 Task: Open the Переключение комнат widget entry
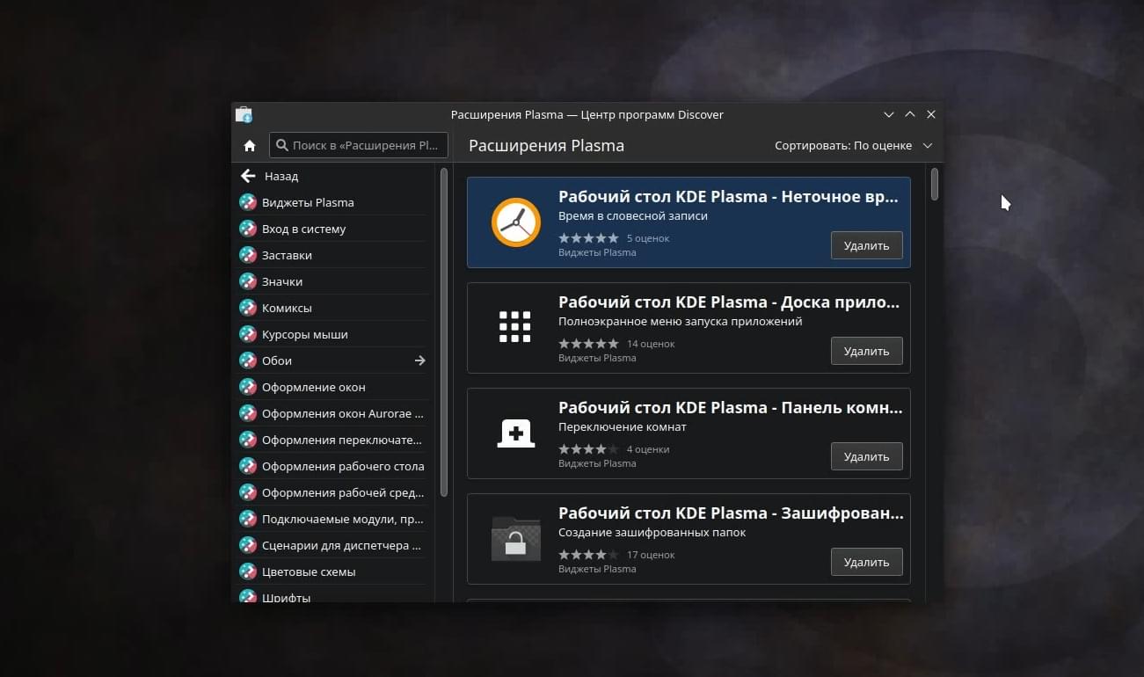pos(689,433)
